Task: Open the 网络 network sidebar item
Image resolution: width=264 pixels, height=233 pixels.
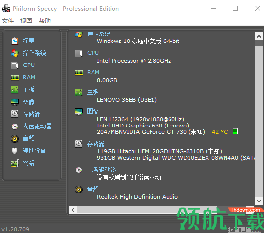Action: [x=28, y=163]
